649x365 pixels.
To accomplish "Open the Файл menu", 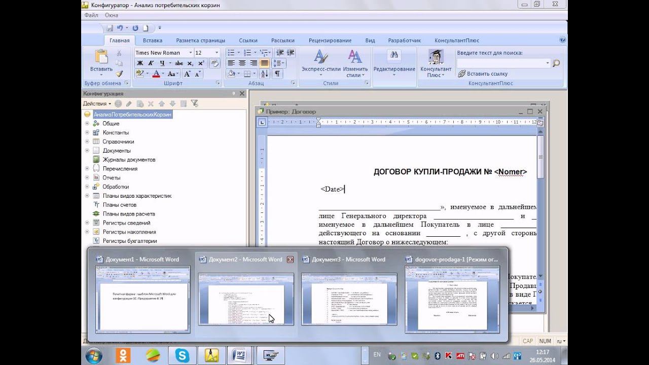I will 92,15.
